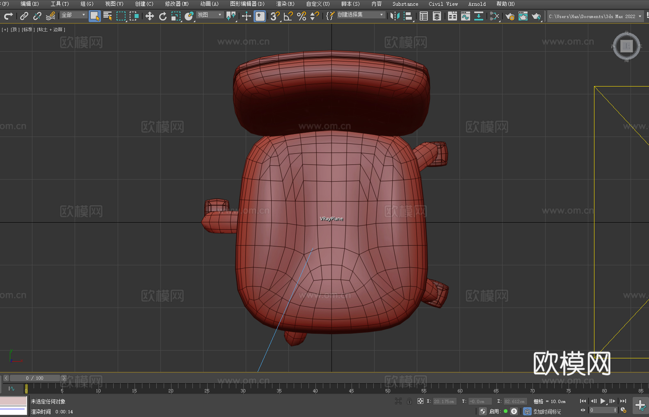The image size is (649, 417).
Task: Click the Mirror tool icon
Action: point(395,16)
